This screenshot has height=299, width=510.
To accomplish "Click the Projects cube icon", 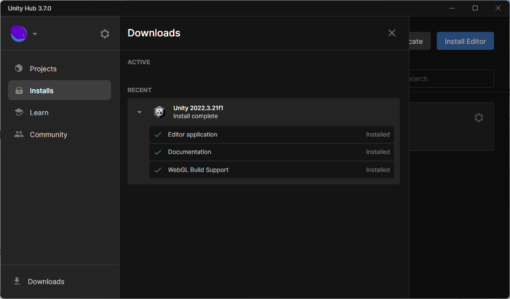I will (x=19, y=68).
